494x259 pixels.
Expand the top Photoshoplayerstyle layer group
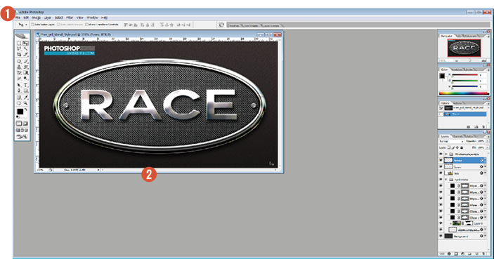click(x=446, y=154)
